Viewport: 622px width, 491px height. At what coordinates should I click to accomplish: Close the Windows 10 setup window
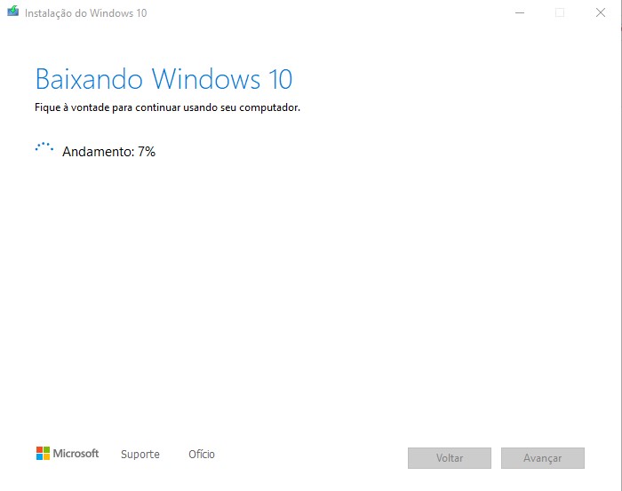pyautogui.click(x=601, y=12)
